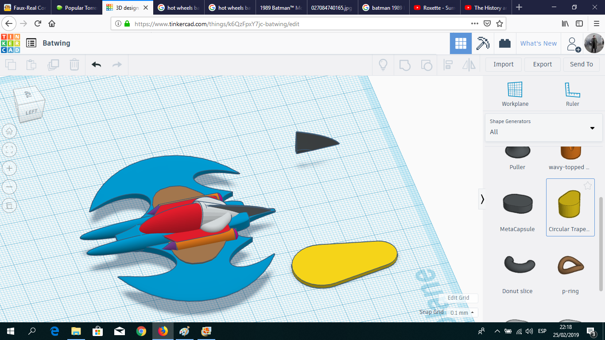
Task: Open the What's New link
Action: click(x=539, y=43)
